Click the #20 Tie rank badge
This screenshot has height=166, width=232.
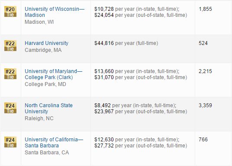pyautogui.click(x=10, y=12)
